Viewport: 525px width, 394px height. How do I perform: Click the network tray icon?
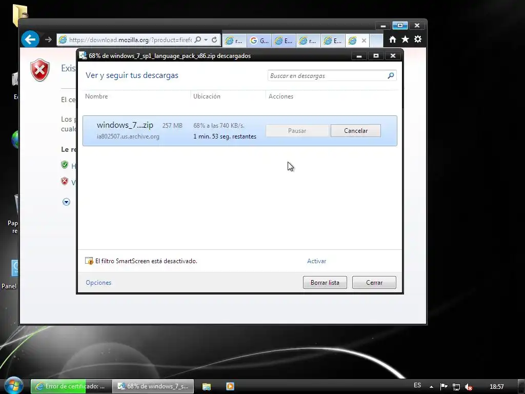[456, 387]
